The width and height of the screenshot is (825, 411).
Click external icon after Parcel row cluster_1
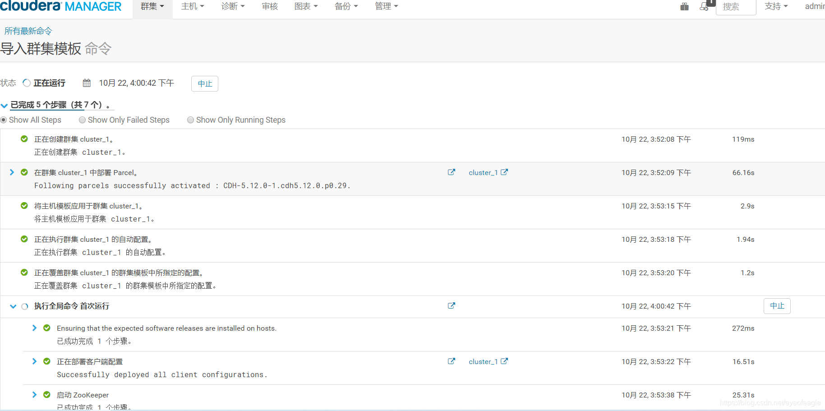coord(504,172)
